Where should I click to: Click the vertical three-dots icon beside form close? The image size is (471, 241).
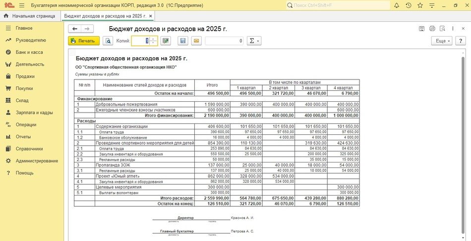[453, 29]
